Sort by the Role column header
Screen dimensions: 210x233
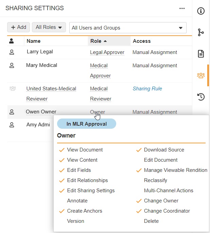coord(99,41)
